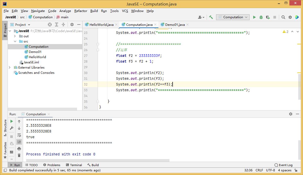Viewport: 303px width, 175px height.
Task: Fold code block at line 25
Action: click(x=98, y=44)
